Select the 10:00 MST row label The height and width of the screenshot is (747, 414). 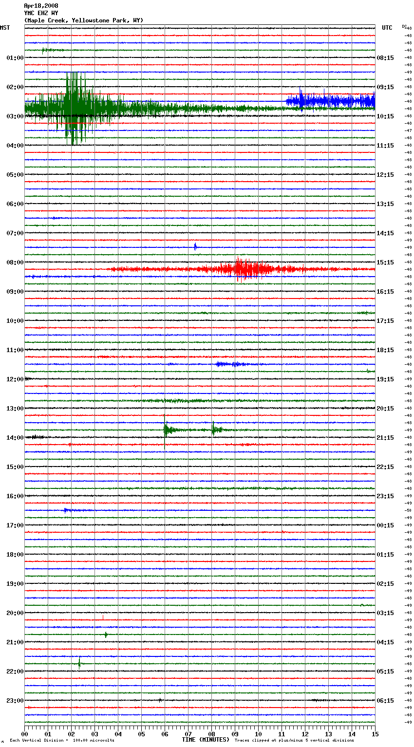pyautogui.click(x=15, y=321)
